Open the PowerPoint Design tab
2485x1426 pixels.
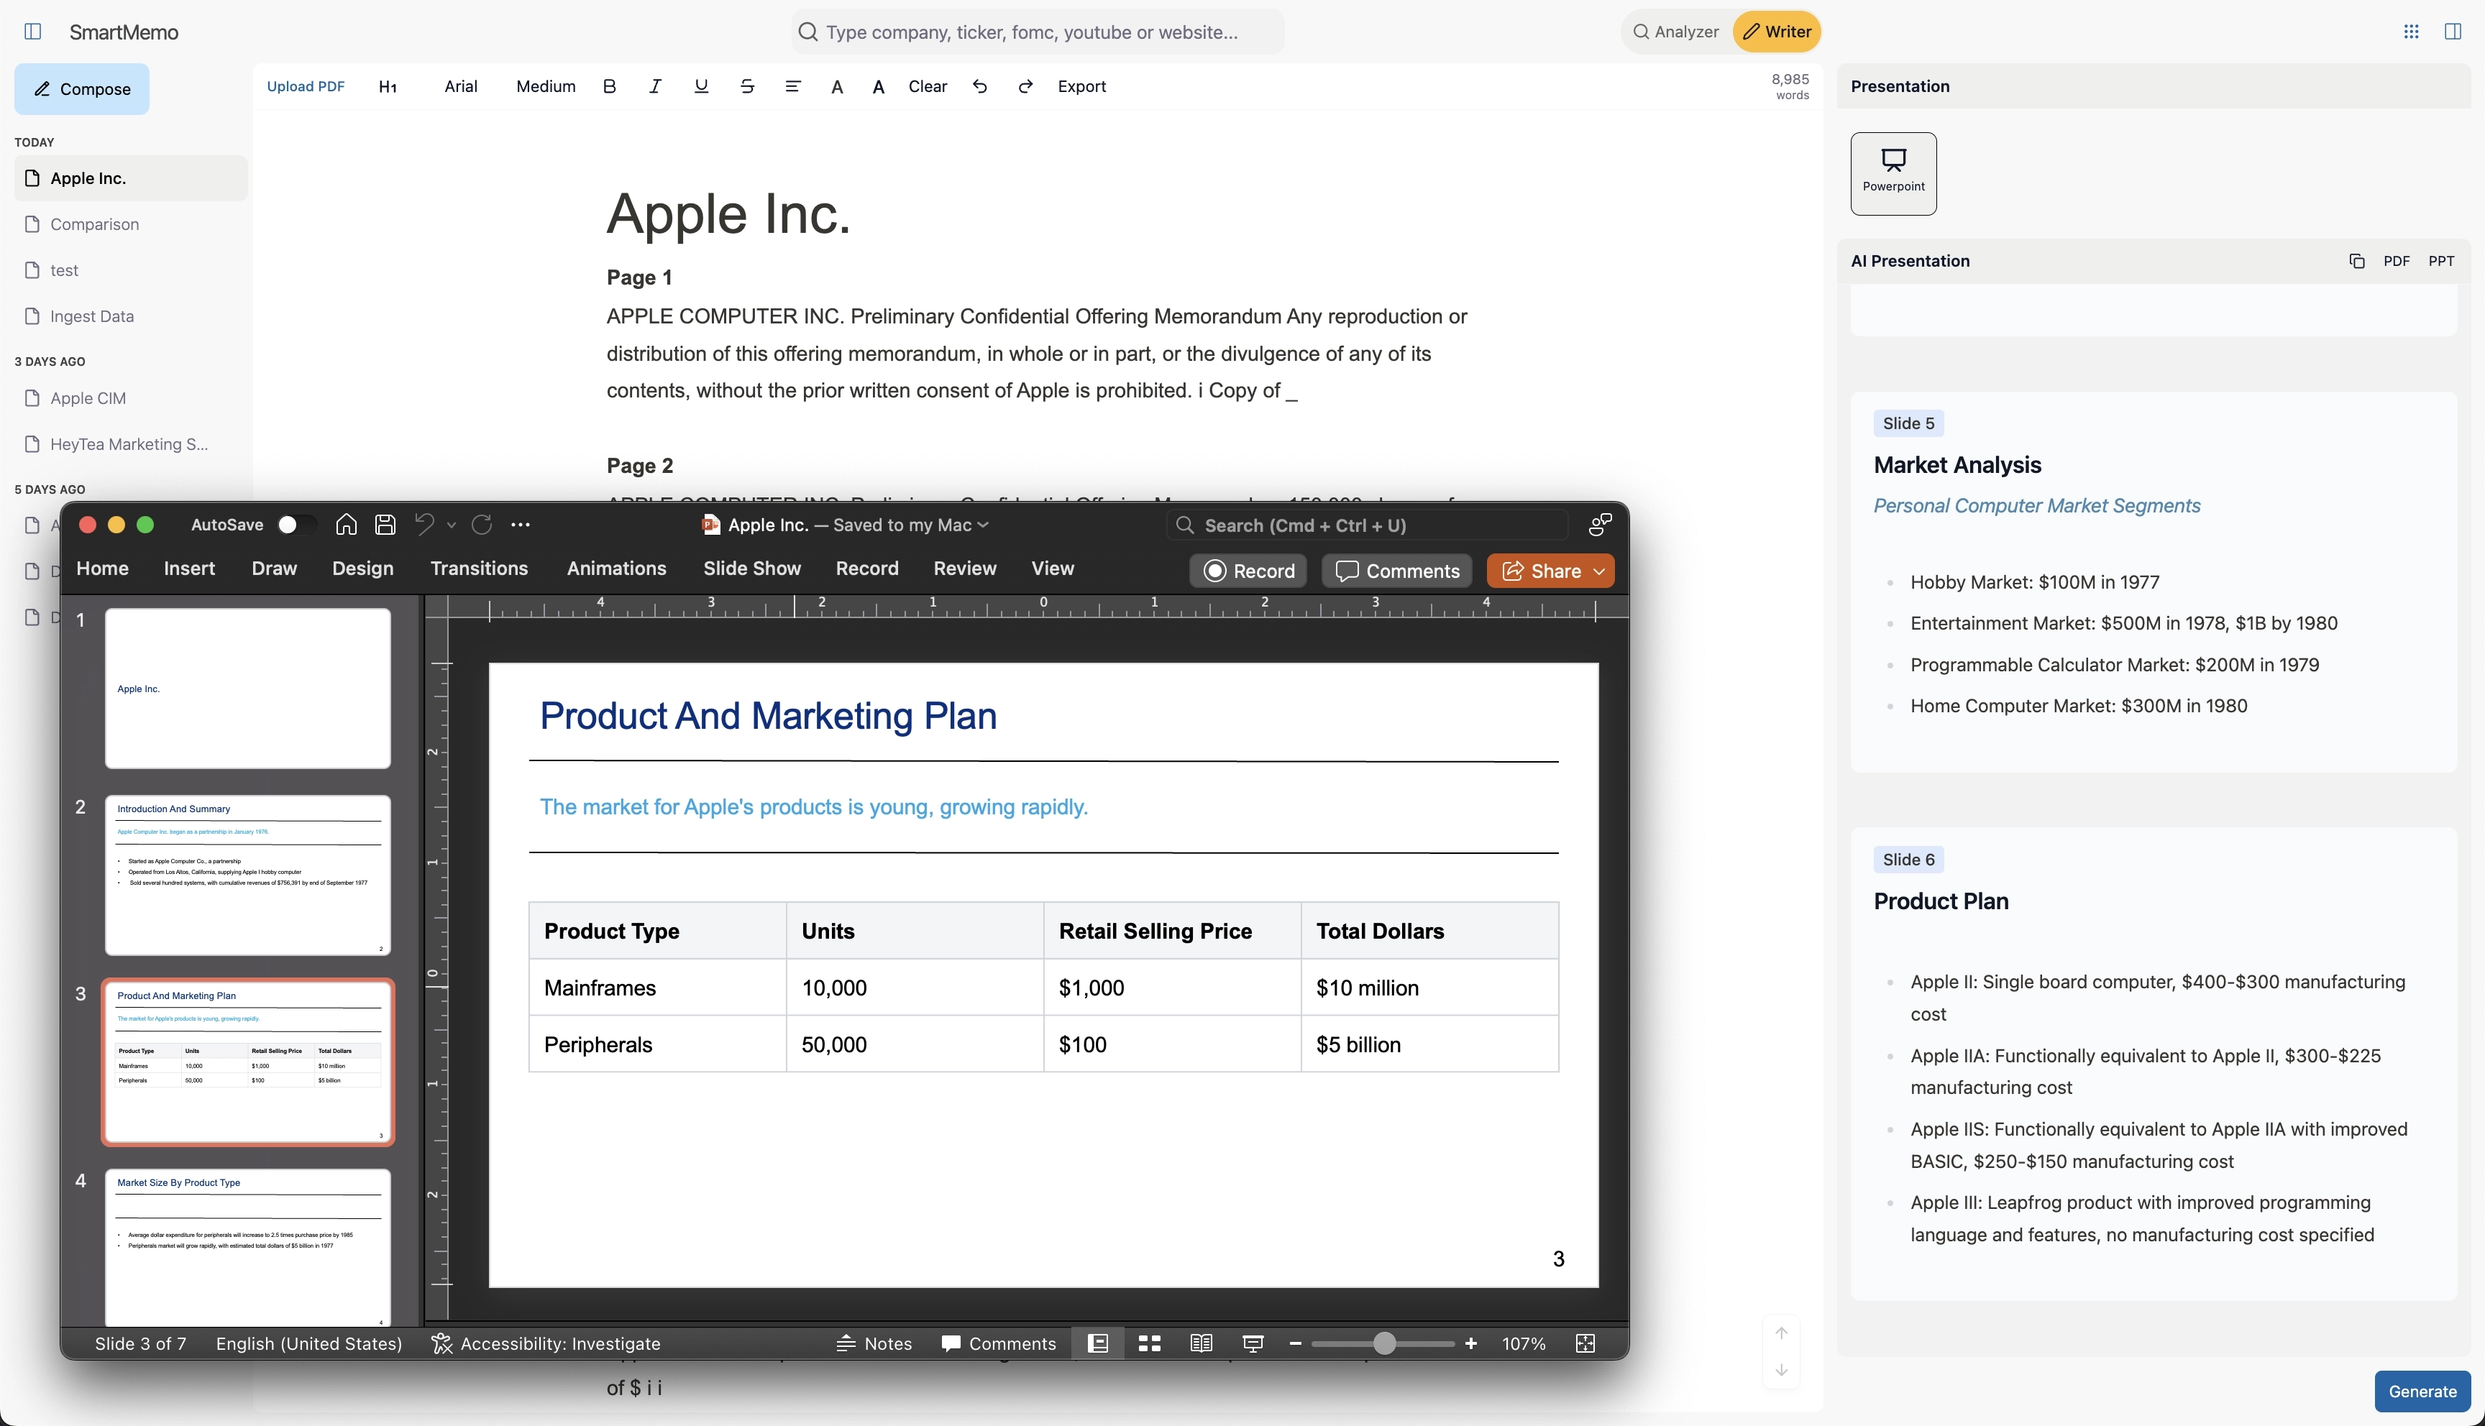tap(362, 568)
